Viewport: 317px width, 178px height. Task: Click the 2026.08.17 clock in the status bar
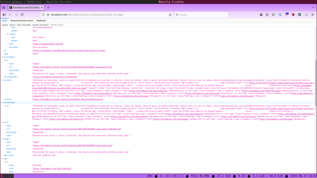coord(304,176)
